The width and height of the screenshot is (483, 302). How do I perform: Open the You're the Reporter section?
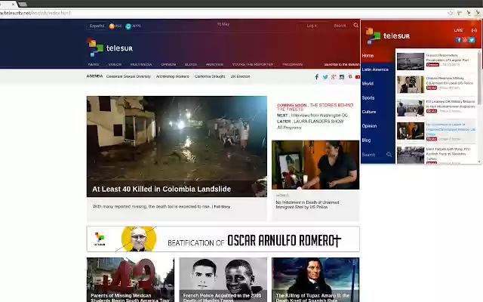(253, 64)
